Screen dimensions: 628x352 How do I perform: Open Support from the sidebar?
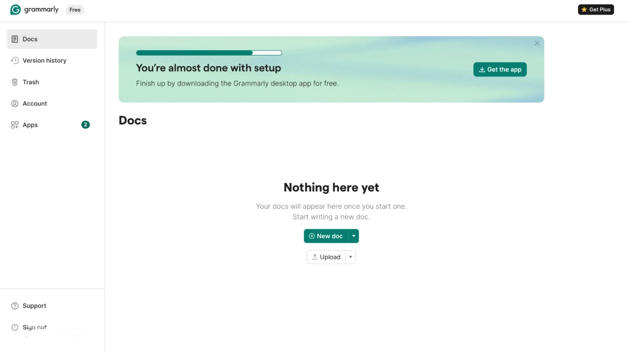click(x=52, y=306)
